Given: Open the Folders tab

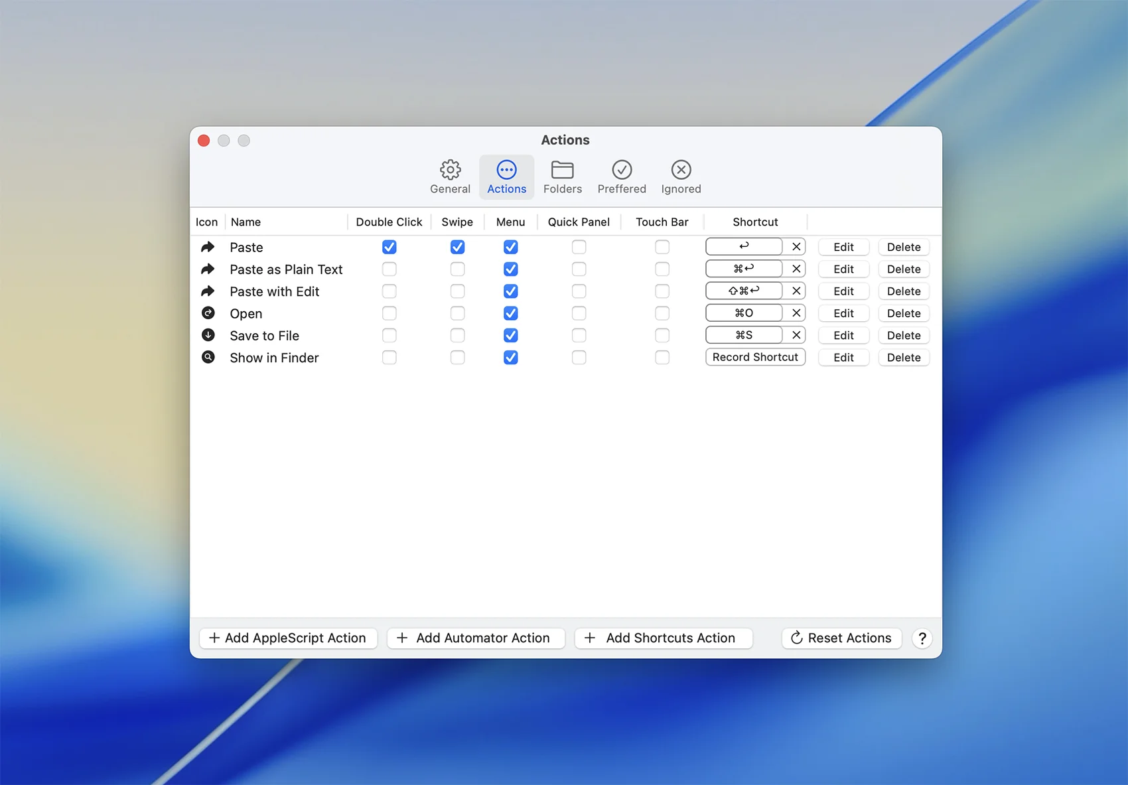Looking at the screenshot, I should (x=562, y=177).
